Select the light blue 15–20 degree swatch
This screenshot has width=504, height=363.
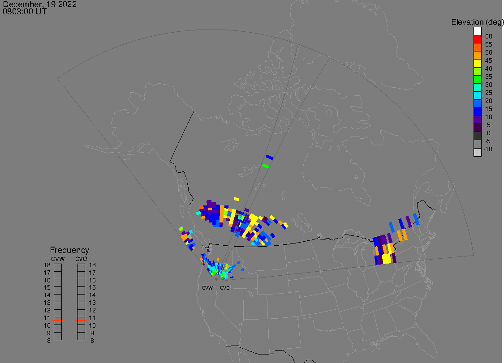pos(477,103)
